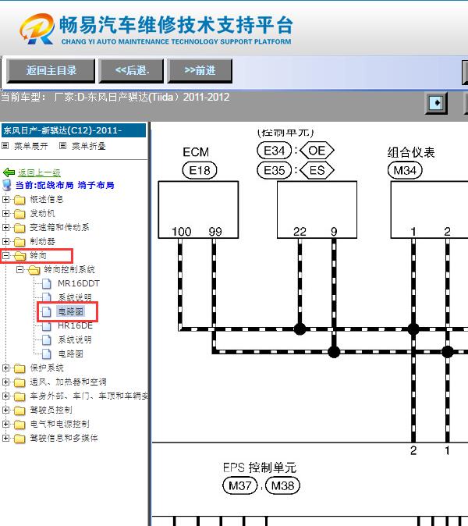468x526 pixels.
Task: Select the 车身外部、车门、车顶 folder label
Action: point(89,396)
